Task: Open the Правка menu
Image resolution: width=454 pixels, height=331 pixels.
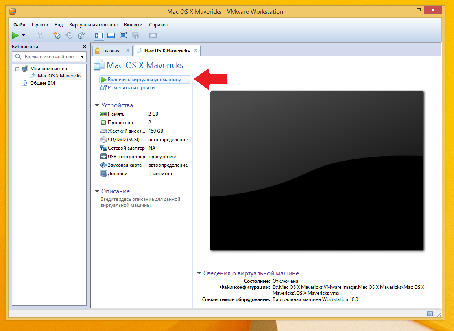Action: [x=40, y=25]
